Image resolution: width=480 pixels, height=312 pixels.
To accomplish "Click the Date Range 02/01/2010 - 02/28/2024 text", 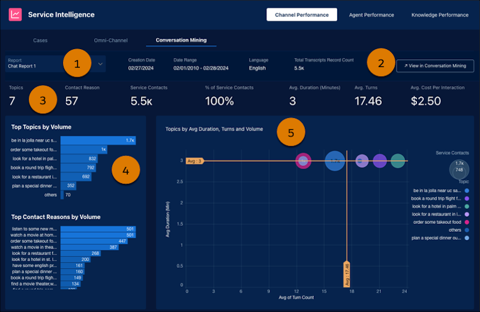I will 201,68.
